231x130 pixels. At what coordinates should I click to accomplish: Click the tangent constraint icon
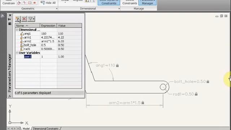tap(19, 3)
